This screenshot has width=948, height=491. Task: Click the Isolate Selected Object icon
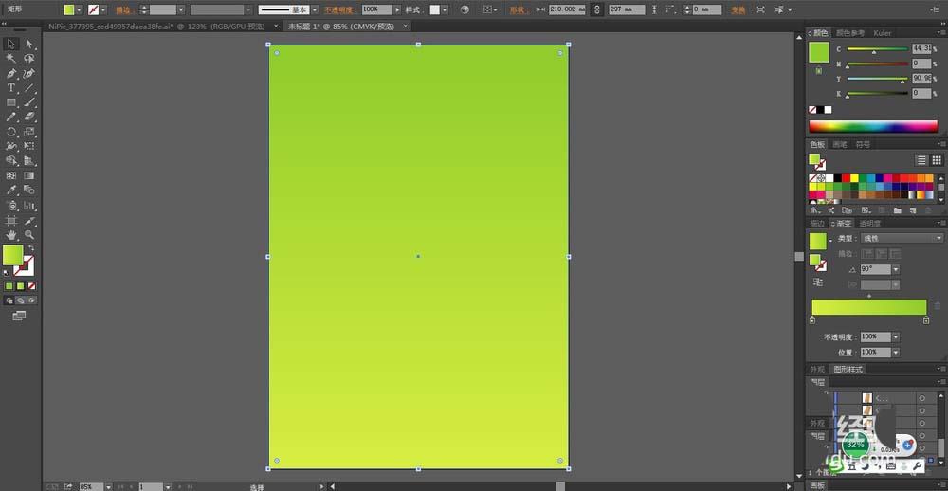760,9
